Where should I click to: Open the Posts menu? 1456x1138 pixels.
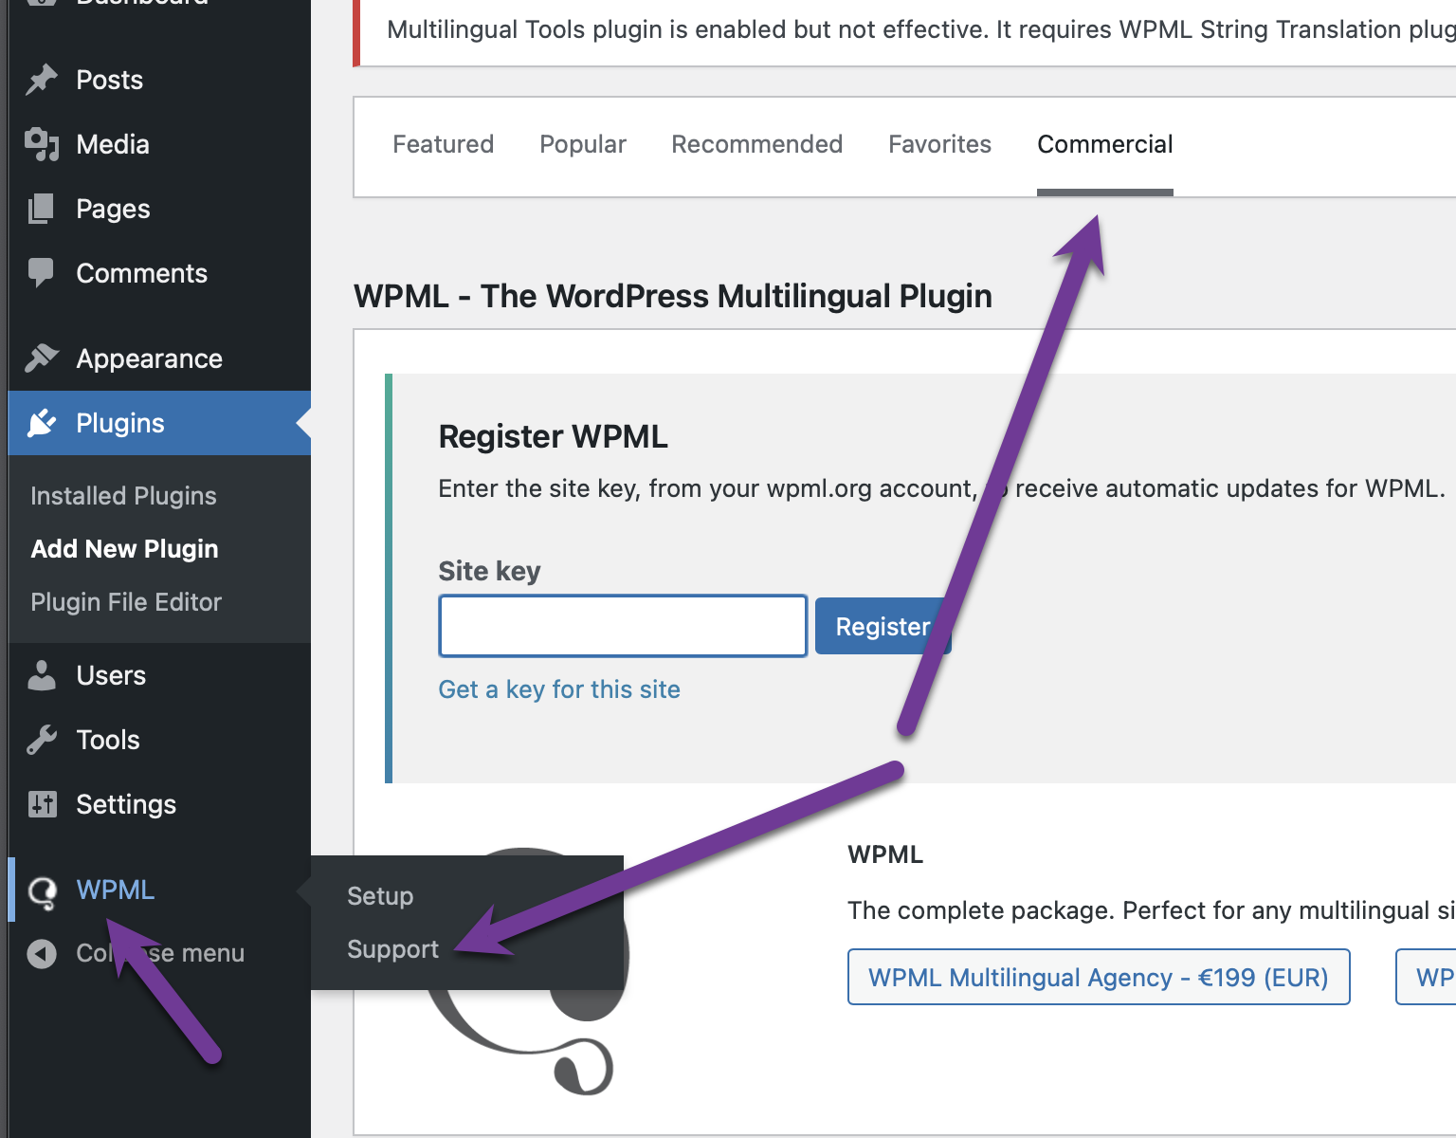coord(159,80)
